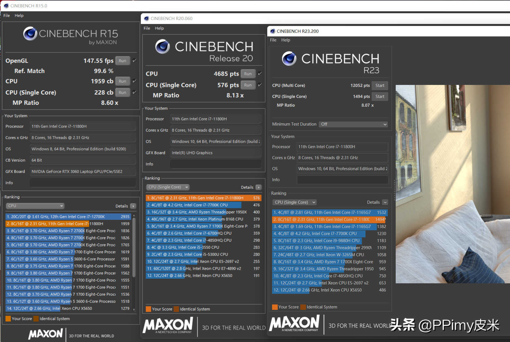Open Help menu in Cinebench R15

click(19, 16)
